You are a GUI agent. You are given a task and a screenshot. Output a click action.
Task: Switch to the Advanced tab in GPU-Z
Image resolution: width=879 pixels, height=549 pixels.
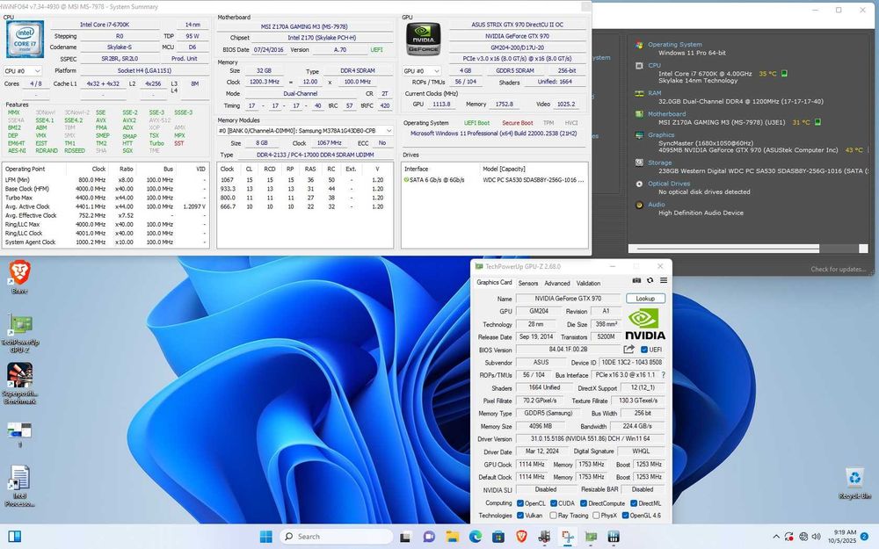point(556,283)
